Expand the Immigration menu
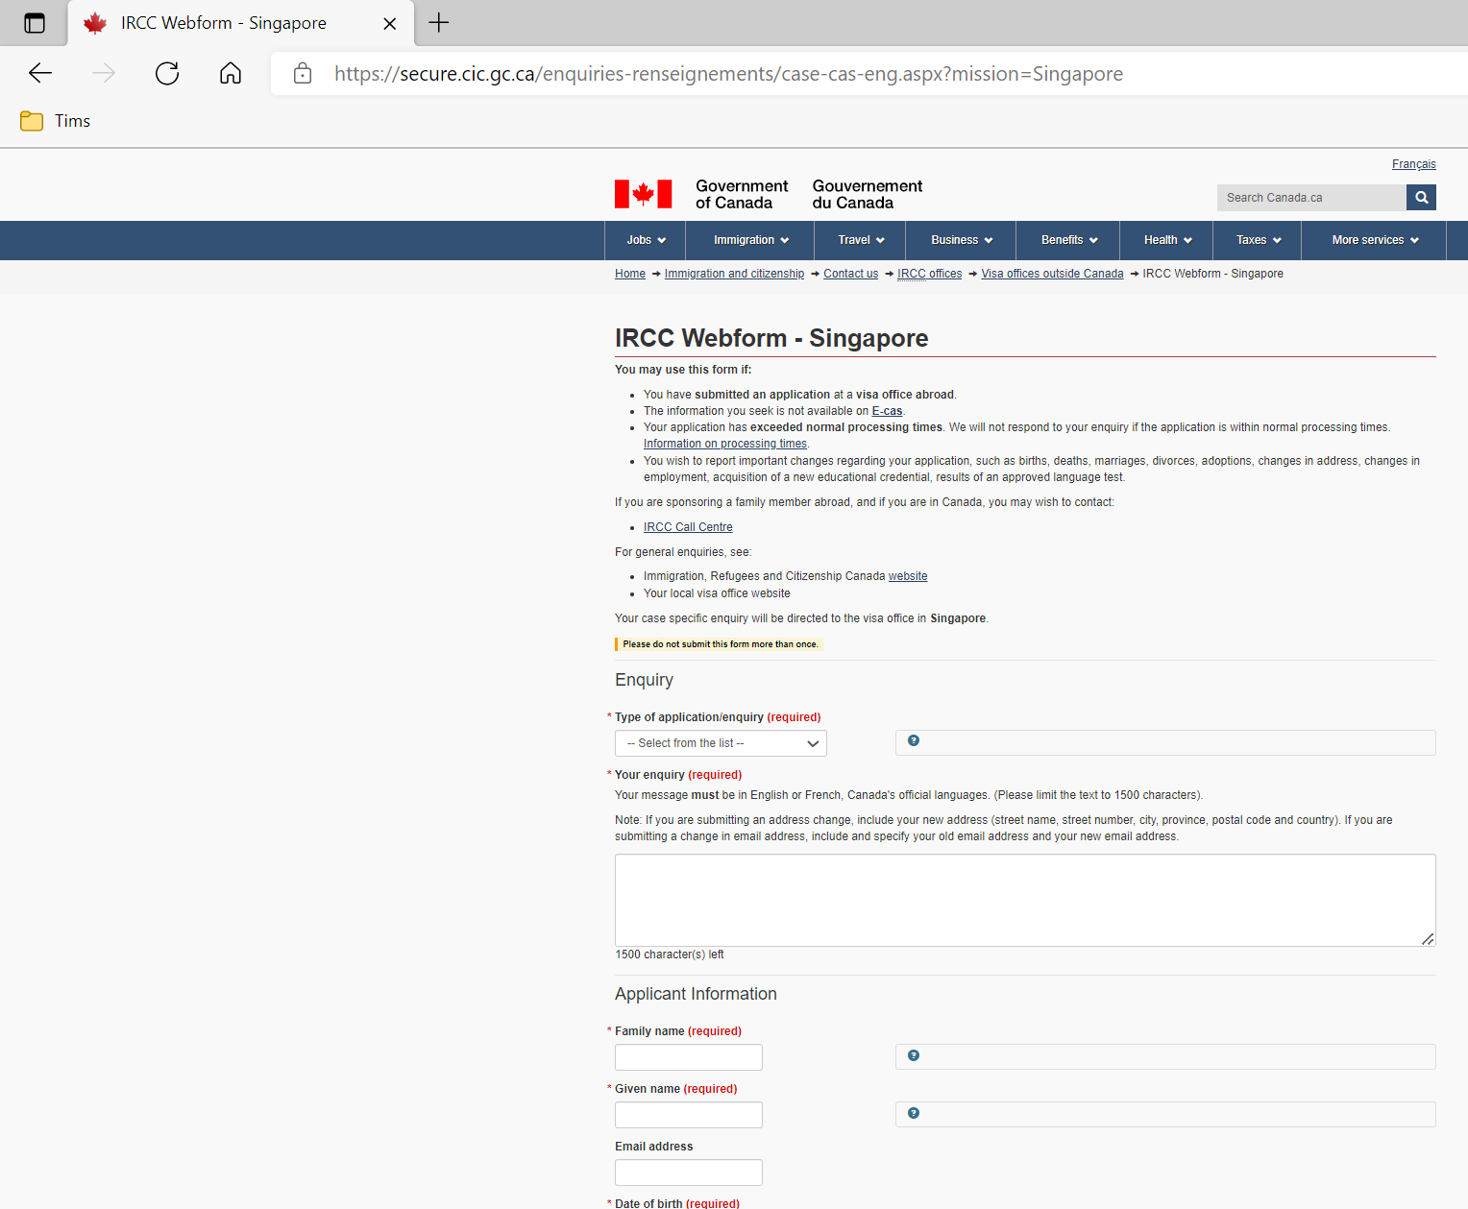 (x=750, y=240)
